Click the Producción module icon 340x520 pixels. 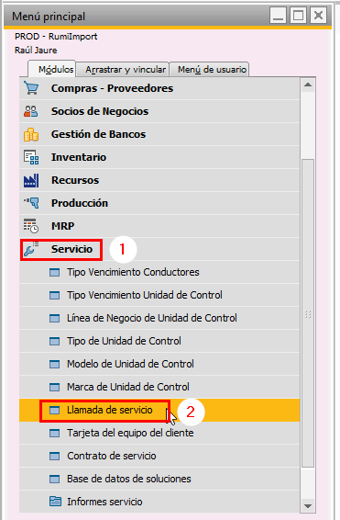click(31, 203)
